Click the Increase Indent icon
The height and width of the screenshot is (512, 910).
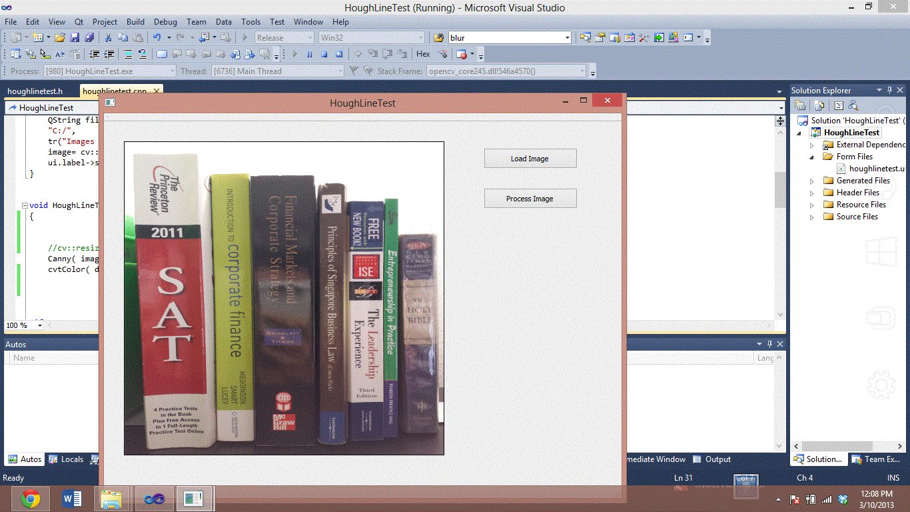[109, 54]
